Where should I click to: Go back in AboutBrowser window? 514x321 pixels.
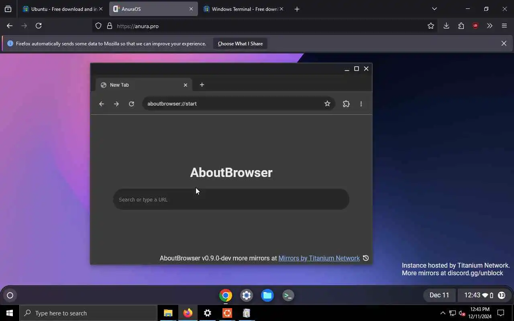click(102, 104)
